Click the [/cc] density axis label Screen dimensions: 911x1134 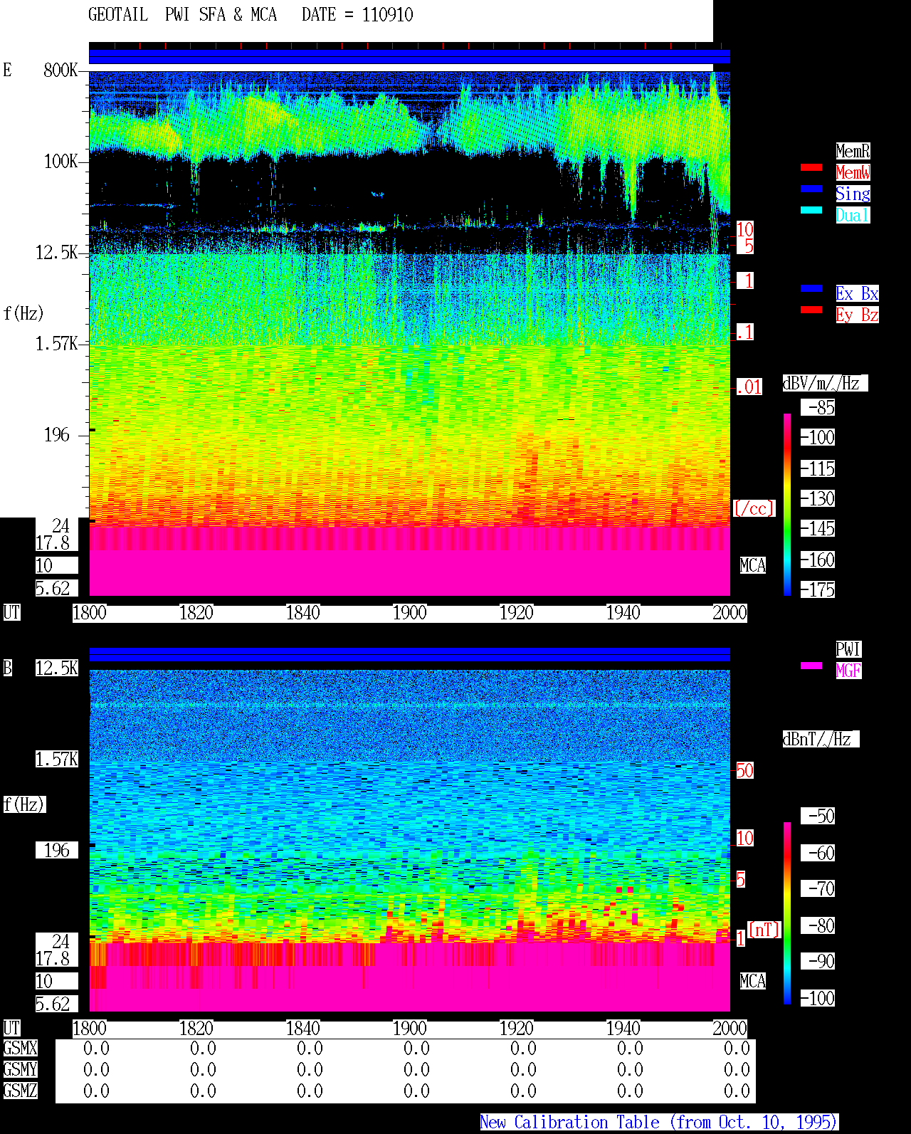754,508
